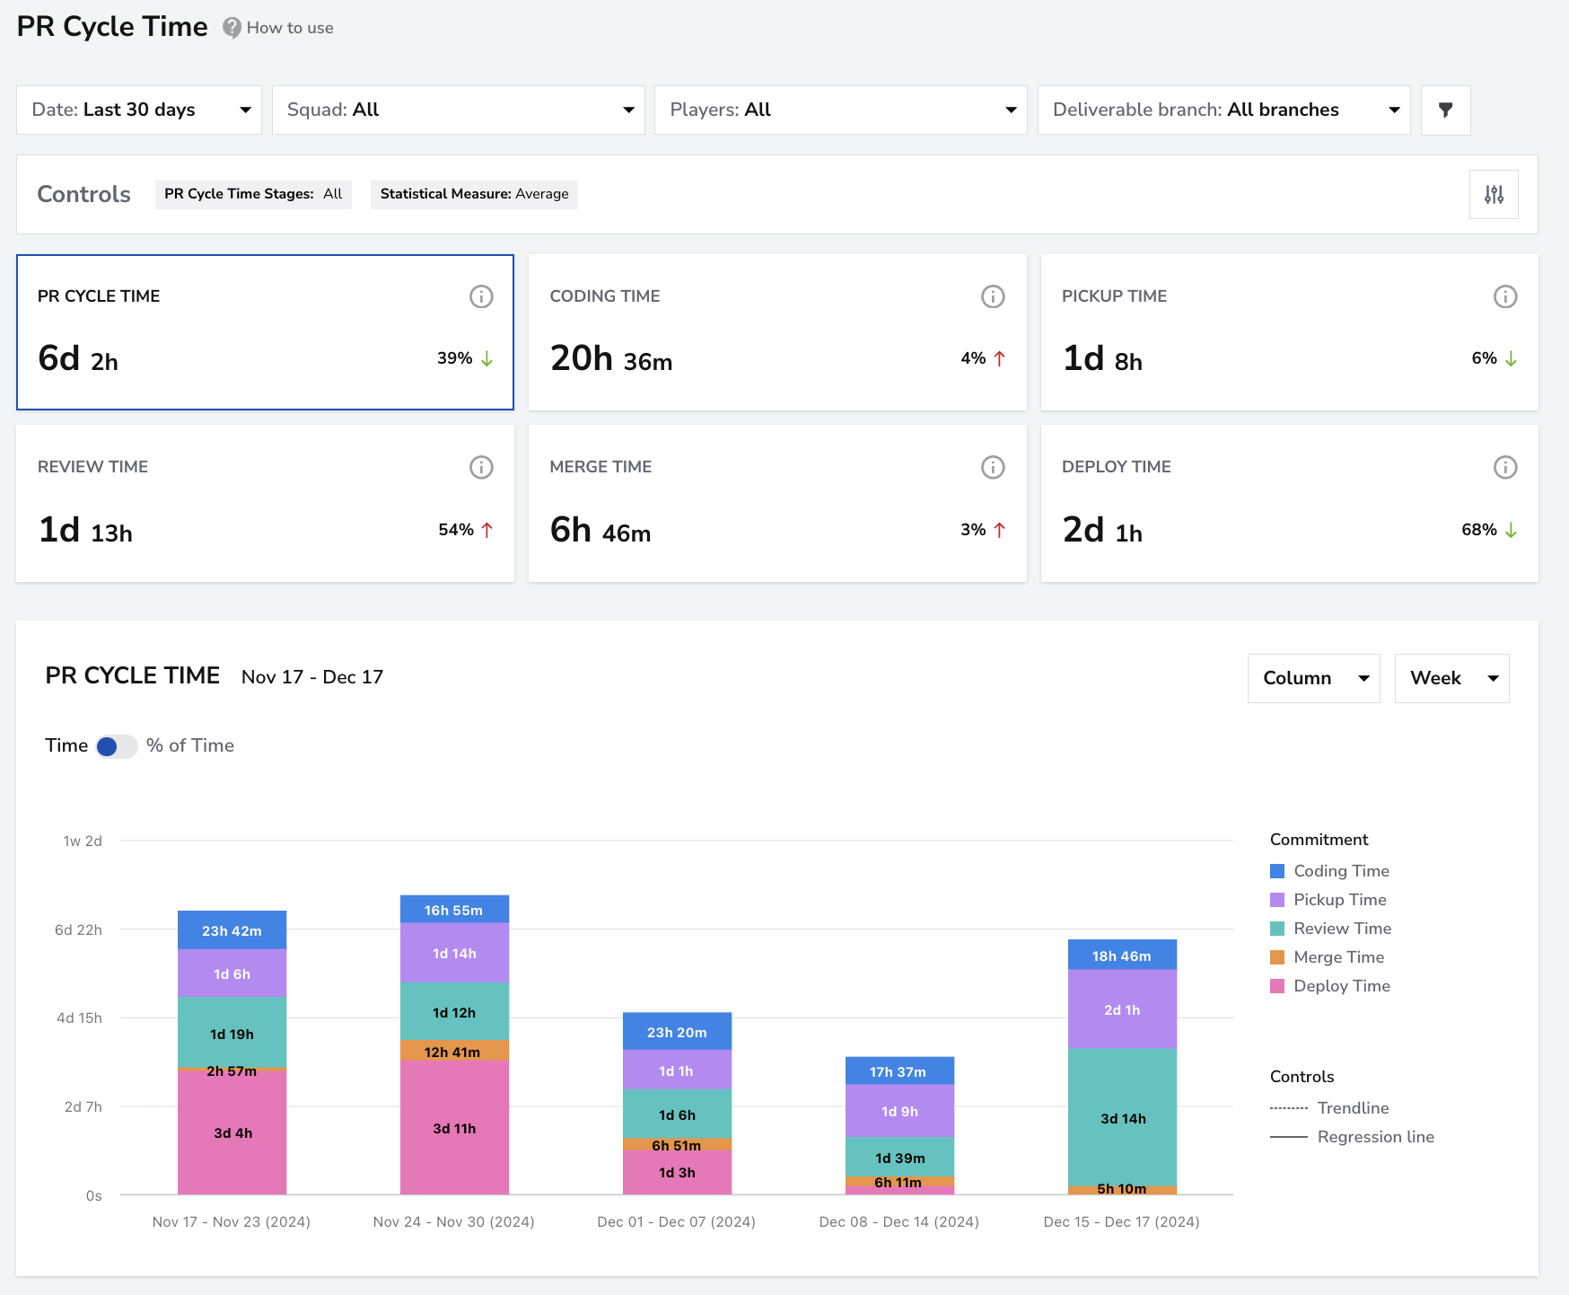Click info icon on Review Time card
This screenshot has height=1295, width=1569.
(481, 467)
